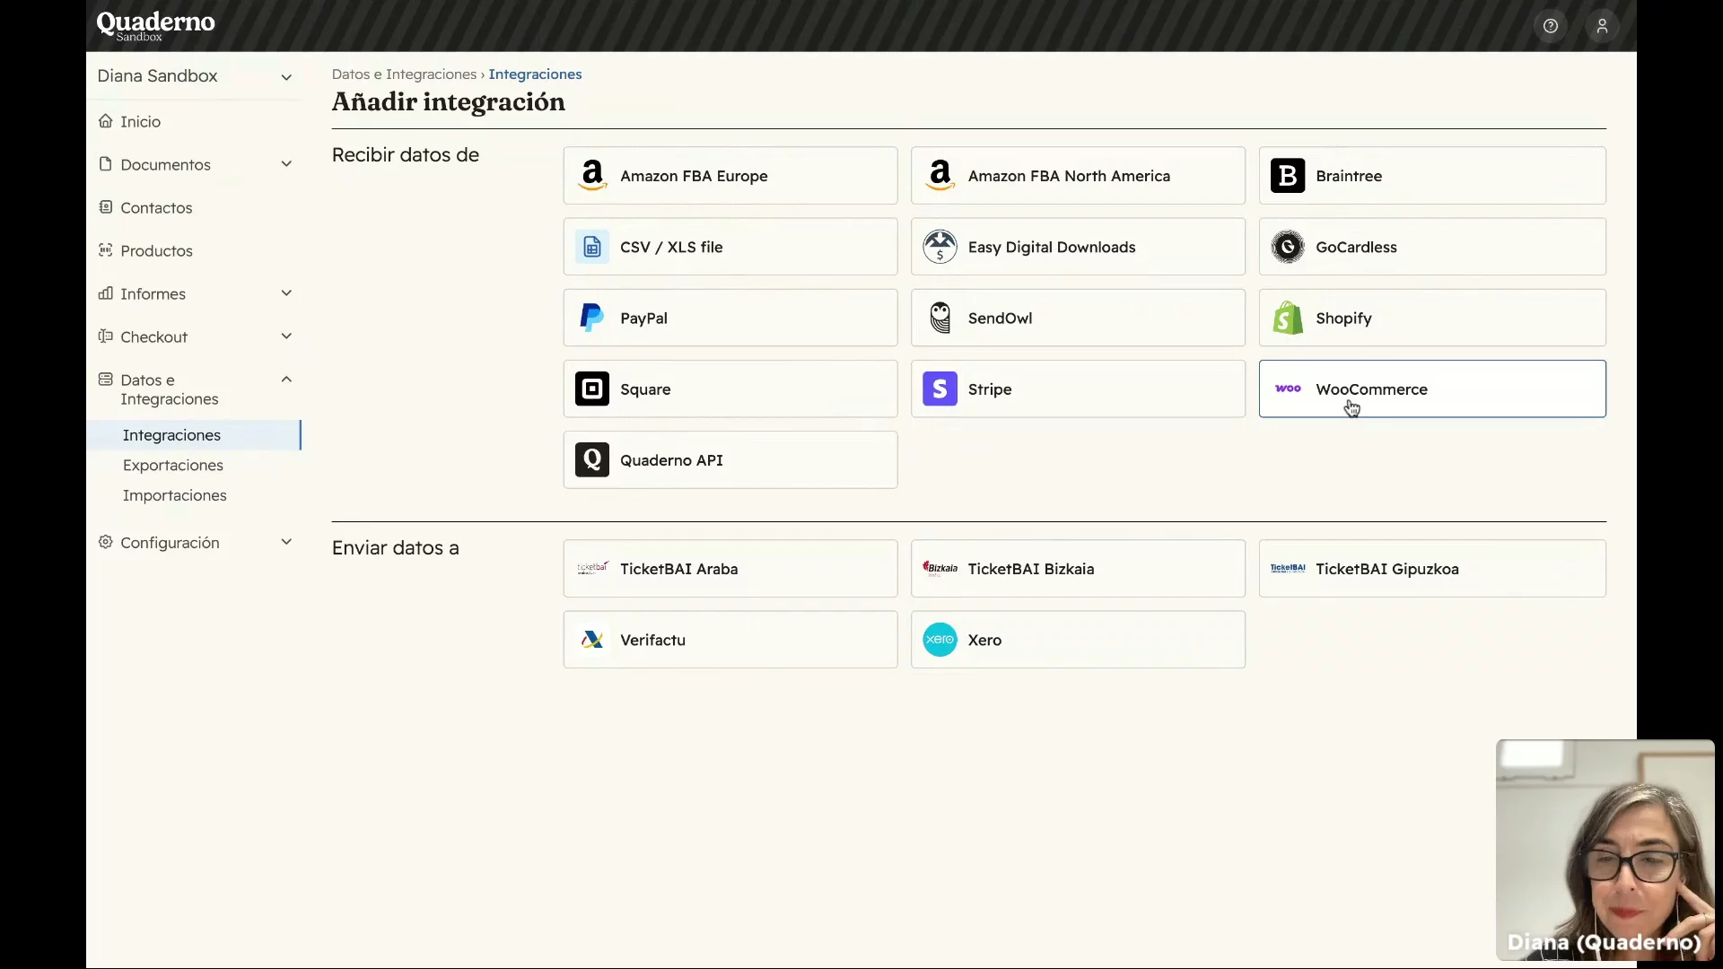The width and height of the screenshot is (1723, 969).
Task: Follow the Integraciones breadcrumb link
Action: 535,74
